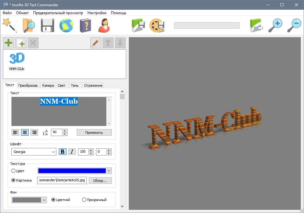Toggle italic font style
The image size is (304, 213).
(72, 152)
